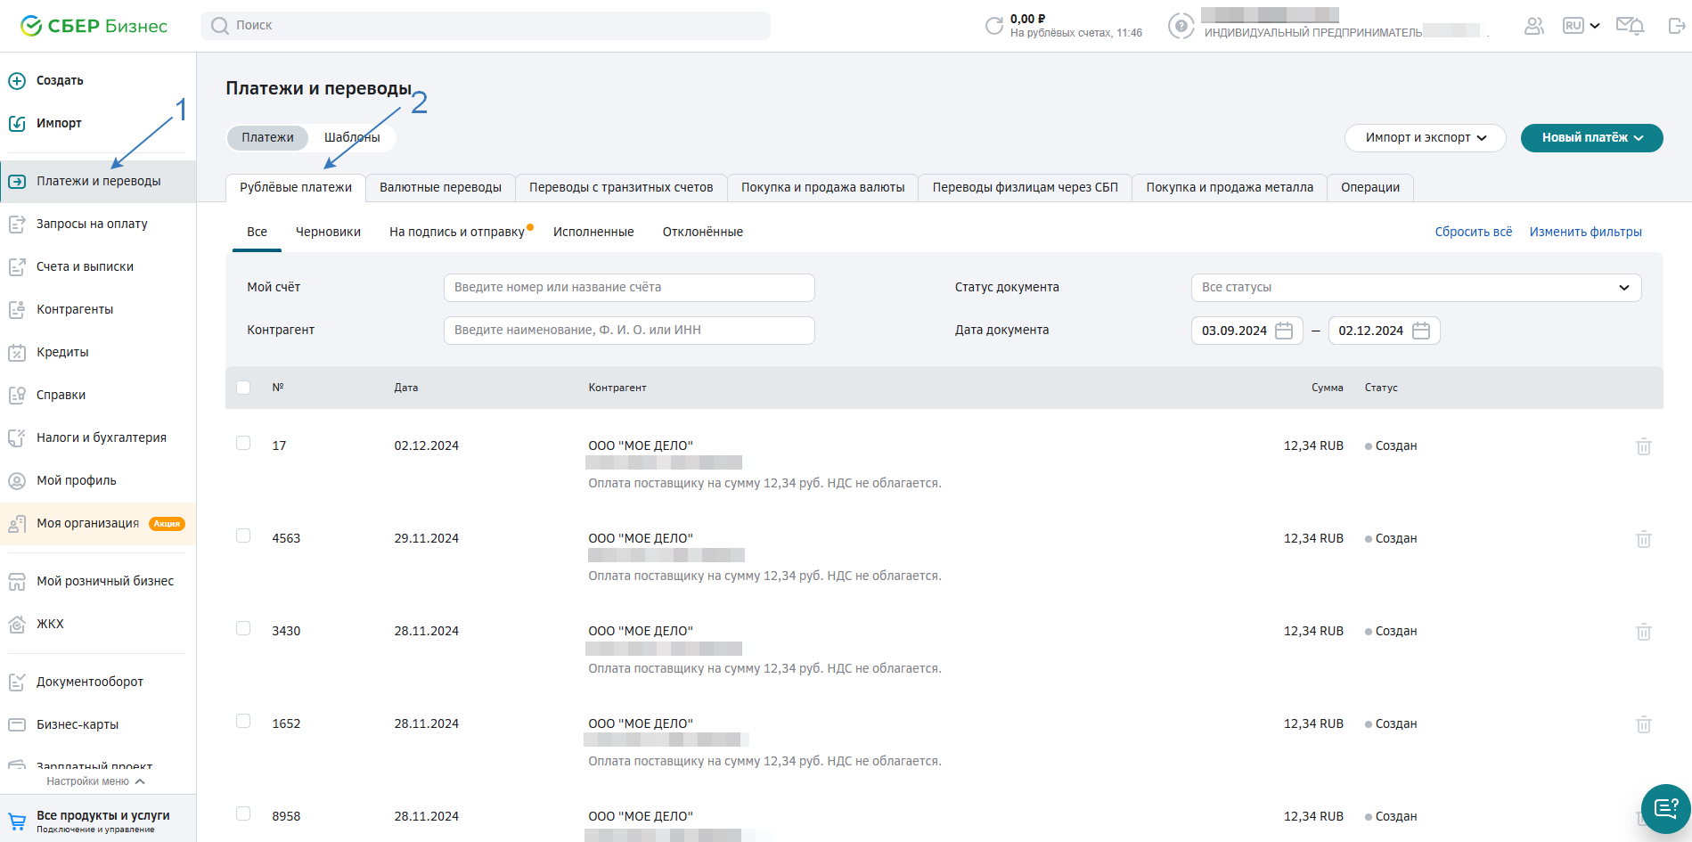The height and width of the screenshot is (842, 1692).
Task: Delete payment number 17
Action: click(1644, 446)
